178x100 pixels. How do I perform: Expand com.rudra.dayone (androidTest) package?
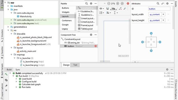(x=11, y=20)
